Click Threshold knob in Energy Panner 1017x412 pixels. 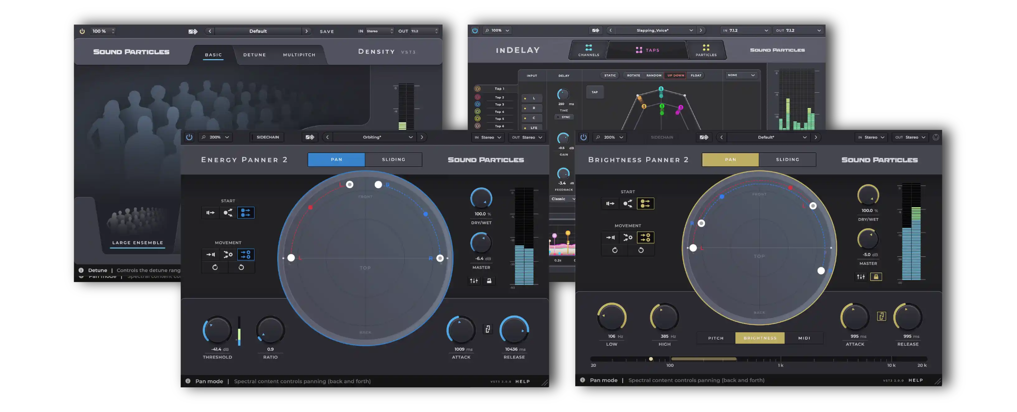(x=217, y=330)
